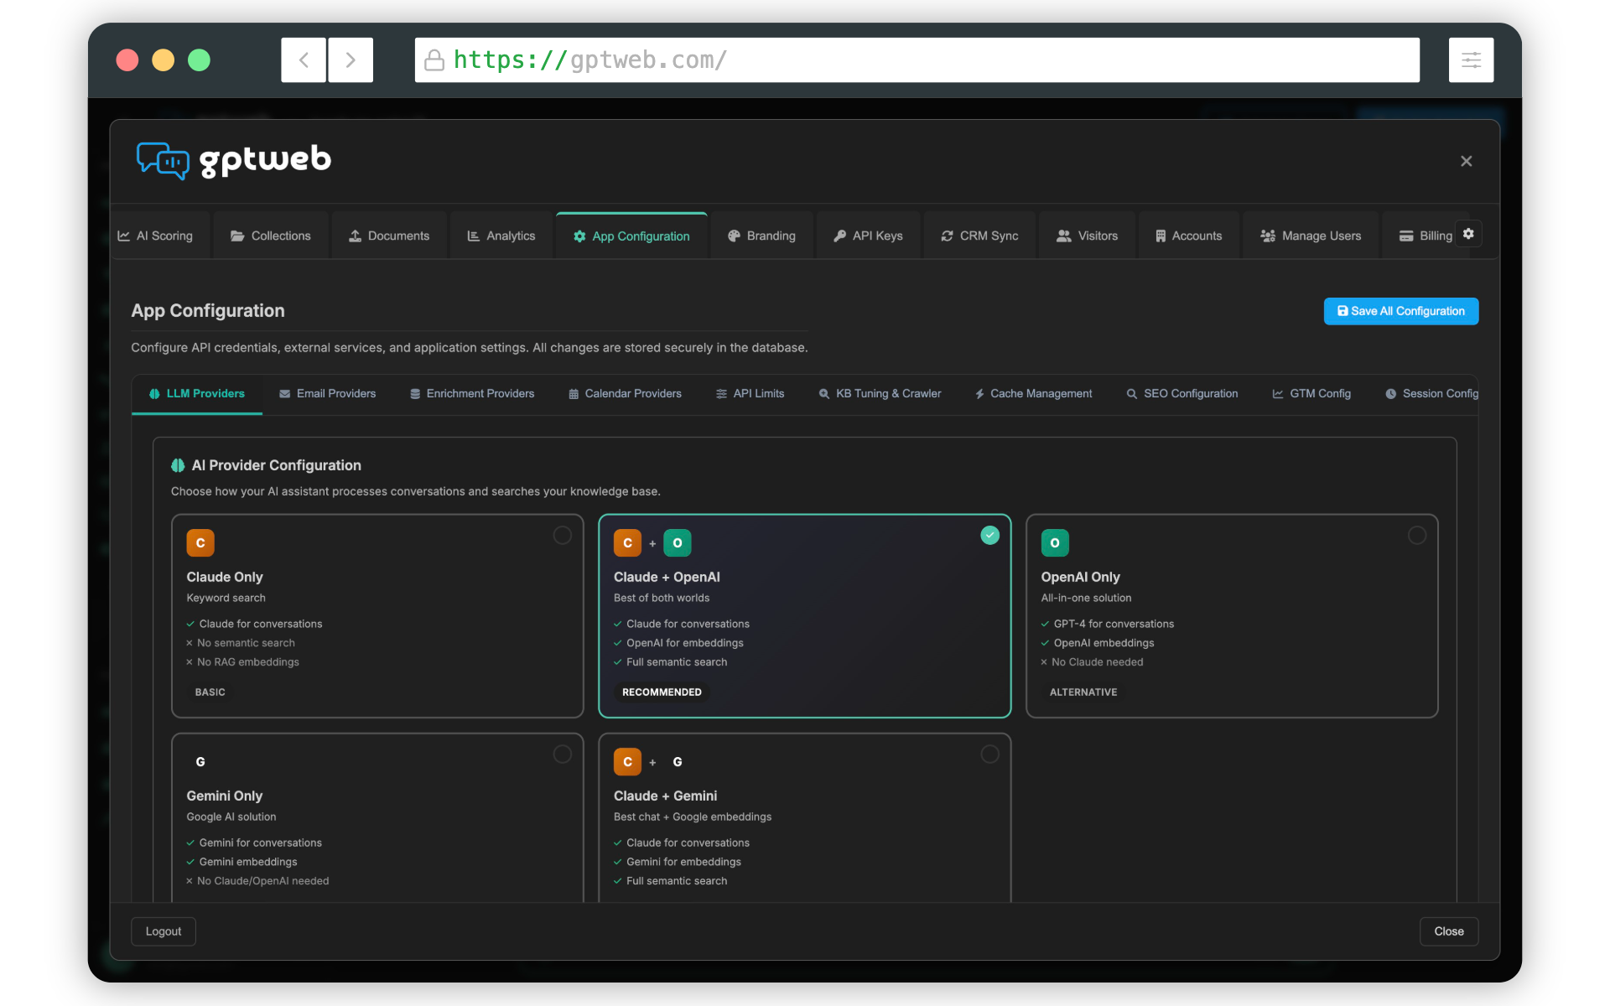Click the "AI Provider Configuration" heading
The image size is (1610, 1006).
point(277,465)
